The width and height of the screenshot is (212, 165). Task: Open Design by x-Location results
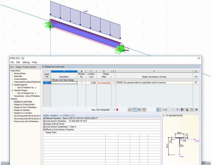[x=23, y=113]
